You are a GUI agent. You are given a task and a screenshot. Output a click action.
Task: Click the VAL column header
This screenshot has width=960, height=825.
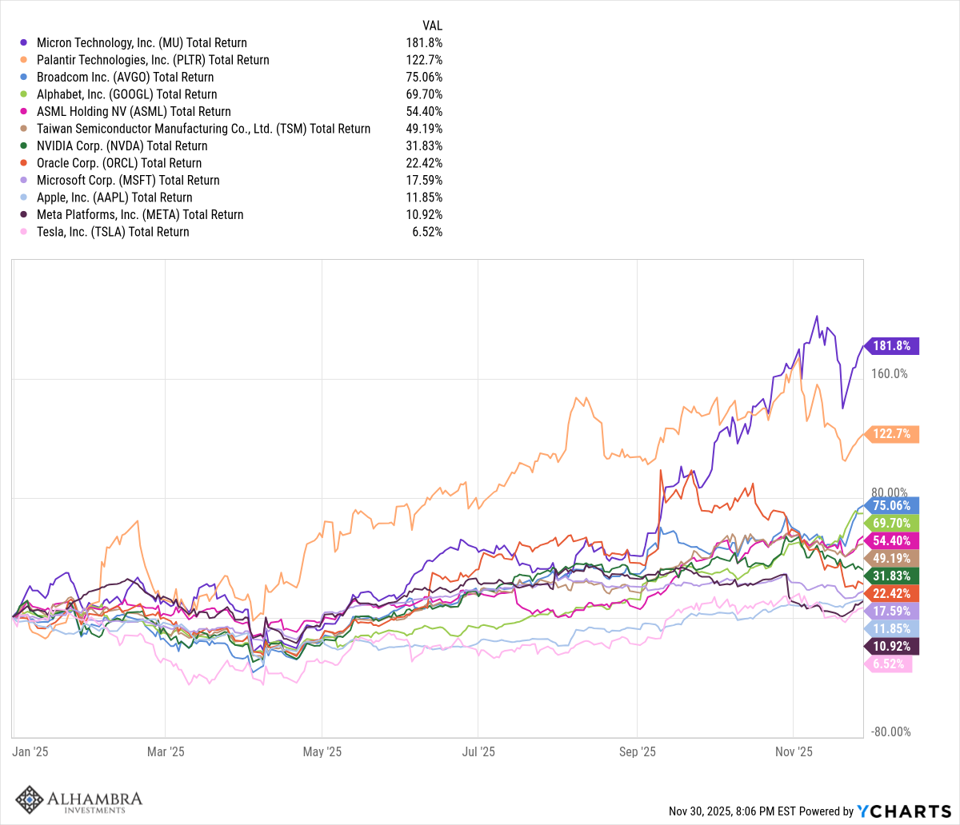tap(432, 26)
